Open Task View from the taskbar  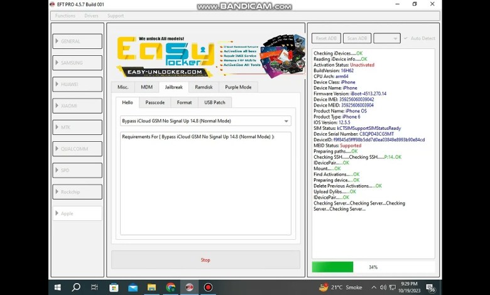pos(94,287)
